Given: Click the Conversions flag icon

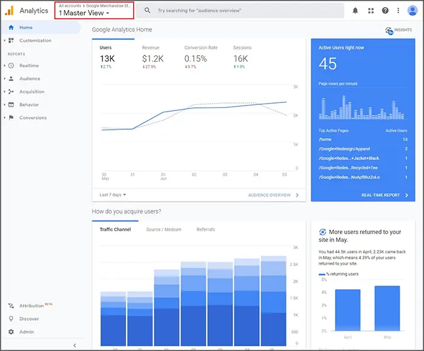Looking at the screenshot, I should tap(11, 118).
